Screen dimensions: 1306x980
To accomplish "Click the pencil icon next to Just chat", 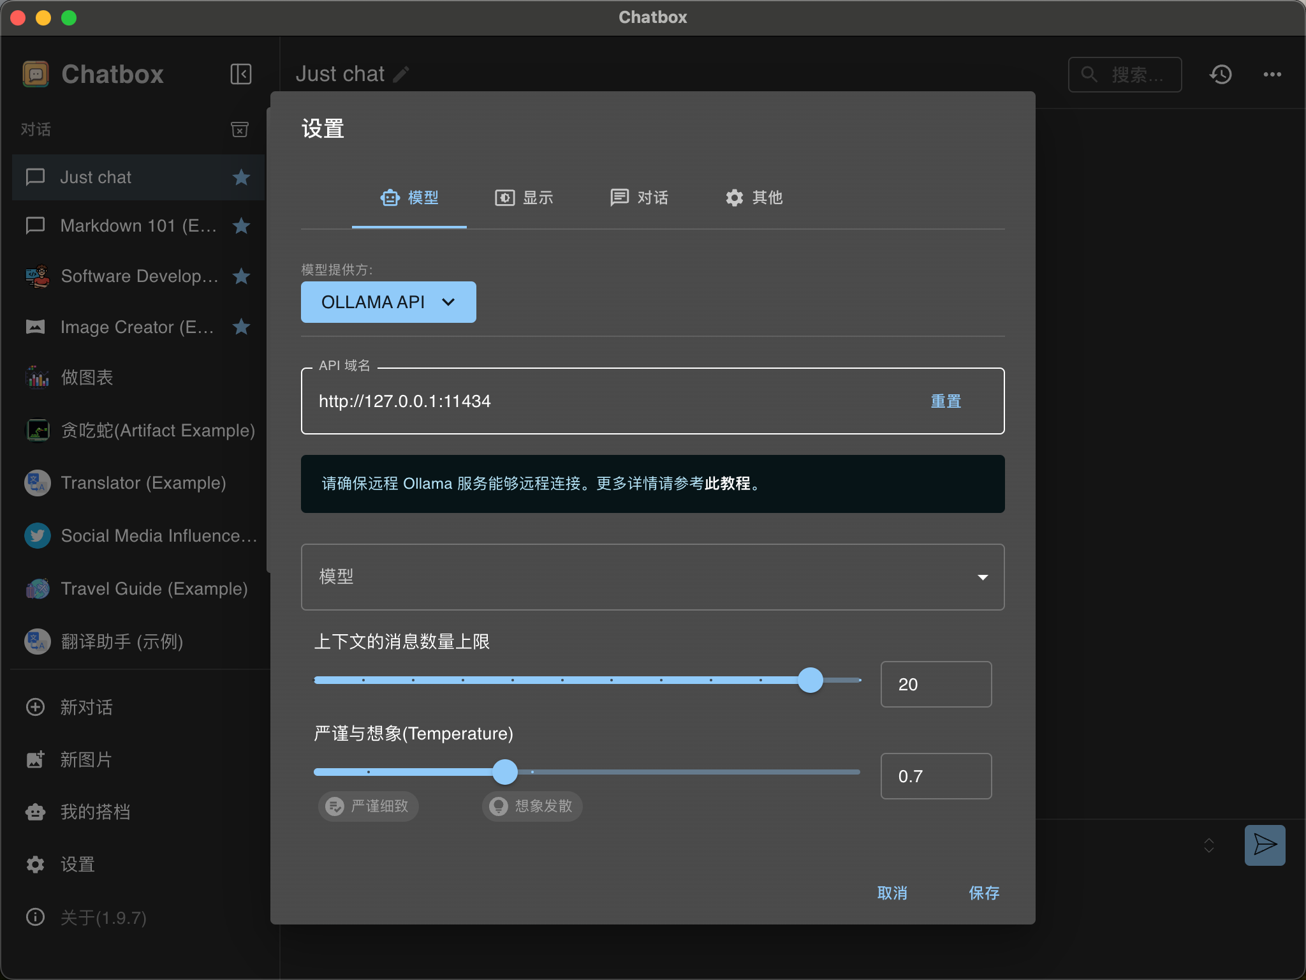I will pyautogui.click(x=401, y=75).
